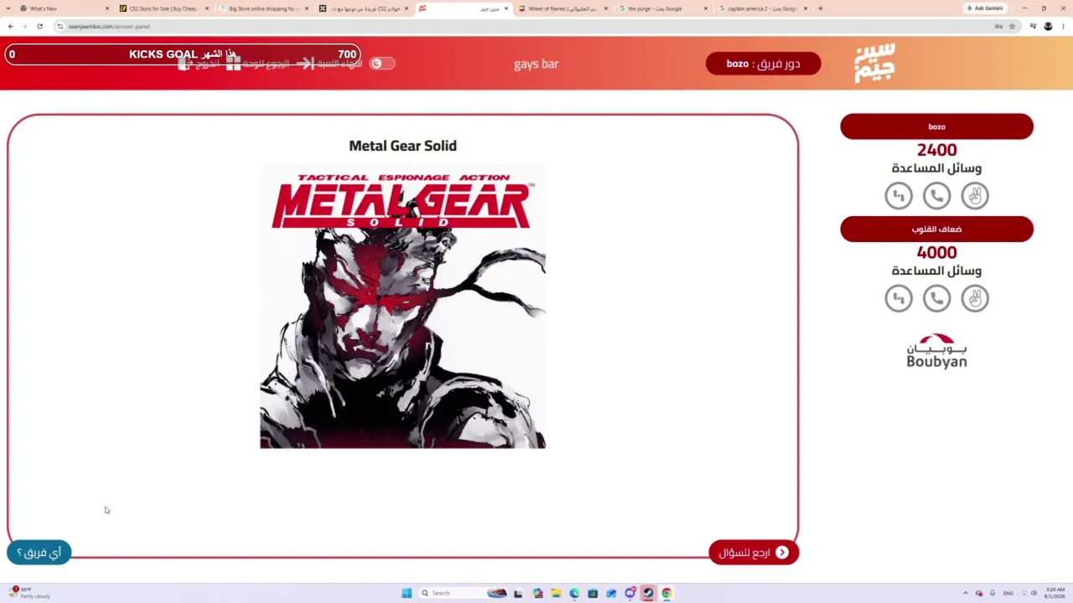Click the bozo score 2400

click(936, 150)
